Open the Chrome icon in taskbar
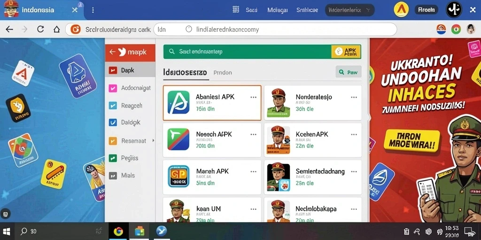Image resolution: width=481 pixels, height=240 pixels. coord(118,232)
